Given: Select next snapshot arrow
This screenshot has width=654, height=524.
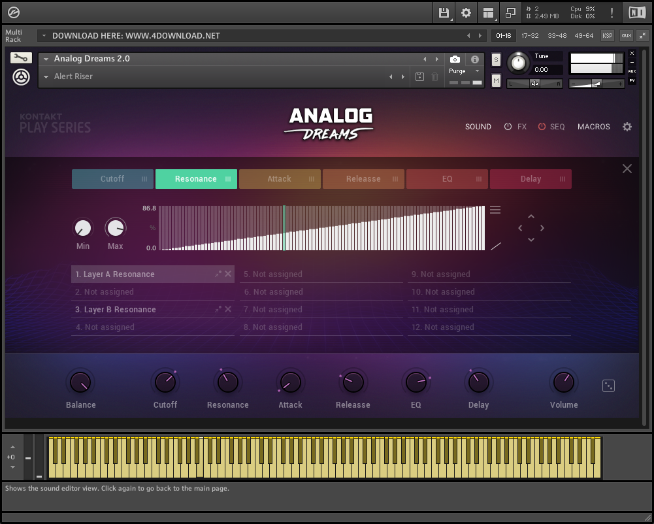Looking at the screenshot, I should [x=403, y=76].
